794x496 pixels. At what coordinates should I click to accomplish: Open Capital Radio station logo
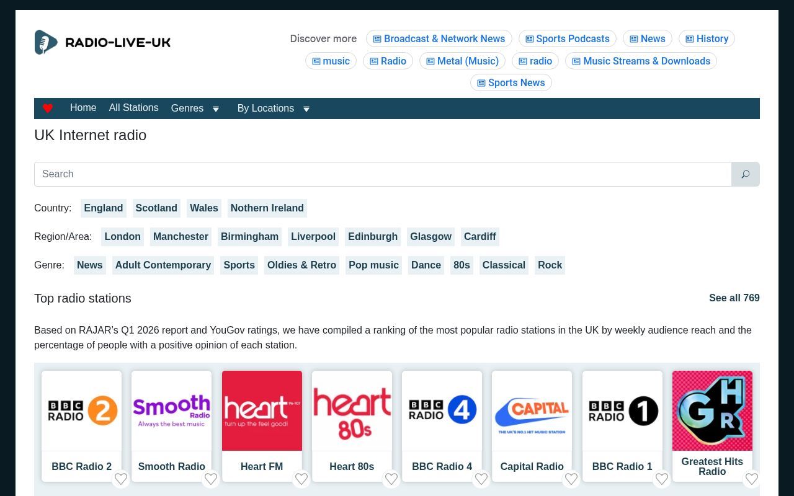coord(532,410)
